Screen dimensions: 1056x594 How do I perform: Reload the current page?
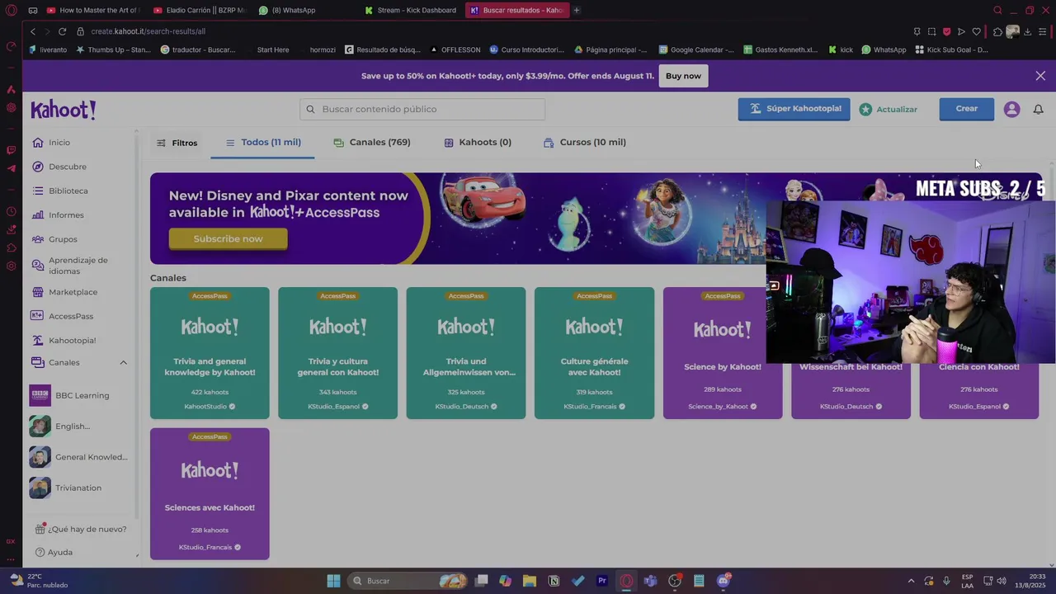click(x=62, y=31)
